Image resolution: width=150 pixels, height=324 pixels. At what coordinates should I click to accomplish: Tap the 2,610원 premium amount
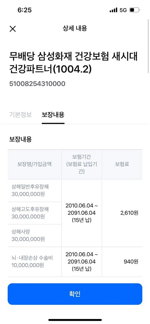pos(129,213)
